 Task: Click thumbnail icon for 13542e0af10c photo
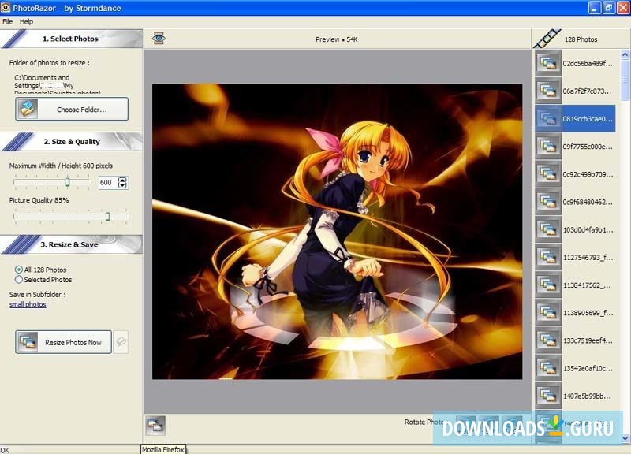point(548,368)
